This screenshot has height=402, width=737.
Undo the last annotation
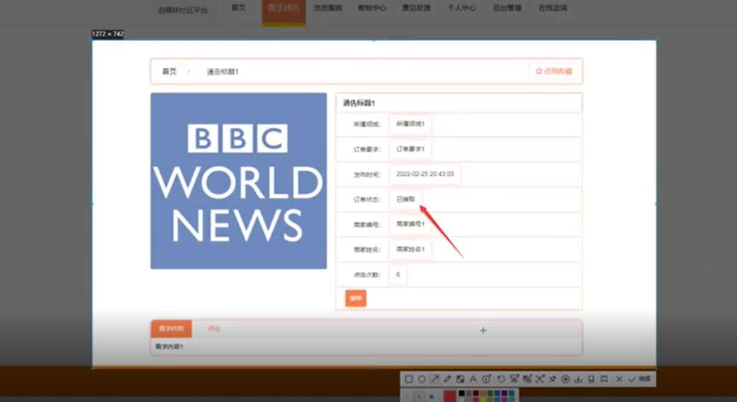tap(501, 379)
